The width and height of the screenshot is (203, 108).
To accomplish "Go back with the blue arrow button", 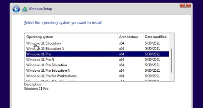I will click(16, 9).
